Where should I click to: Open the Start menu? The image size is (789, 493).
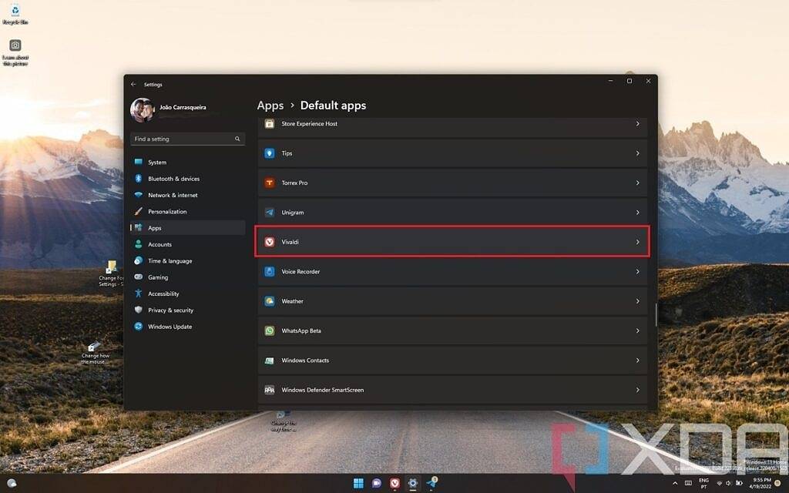coord(358,483)
